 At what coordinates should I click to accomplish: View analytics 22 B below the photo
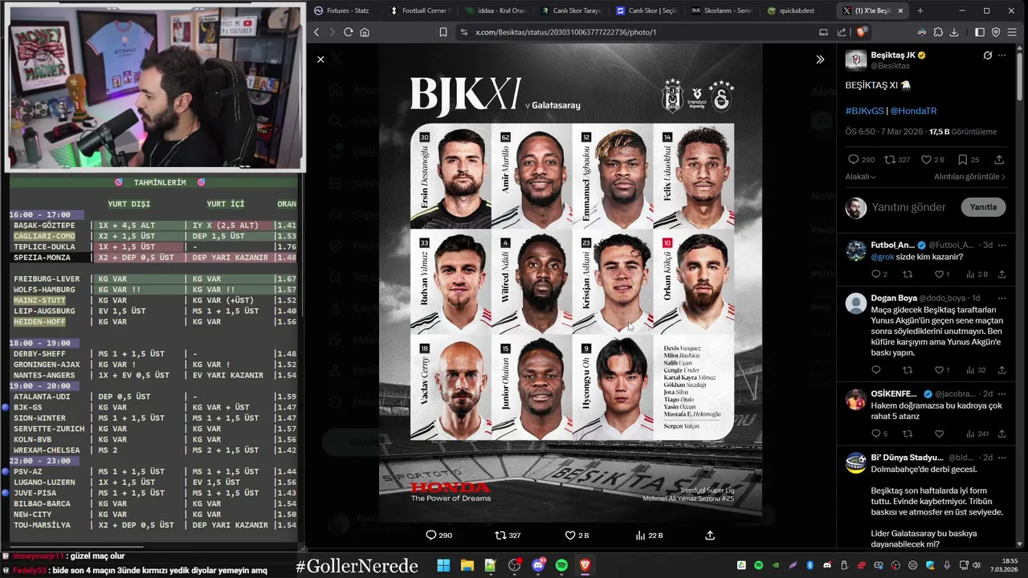(x=649, y=535)
